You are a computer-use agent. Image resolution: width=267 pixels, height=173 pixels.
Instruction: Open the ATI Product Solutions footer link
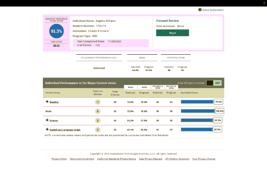coord(177,159)
